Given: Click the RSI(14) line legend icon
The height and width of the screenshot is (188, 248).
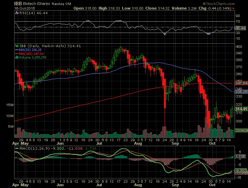Looking at the screenshot, I should [16, 12].
